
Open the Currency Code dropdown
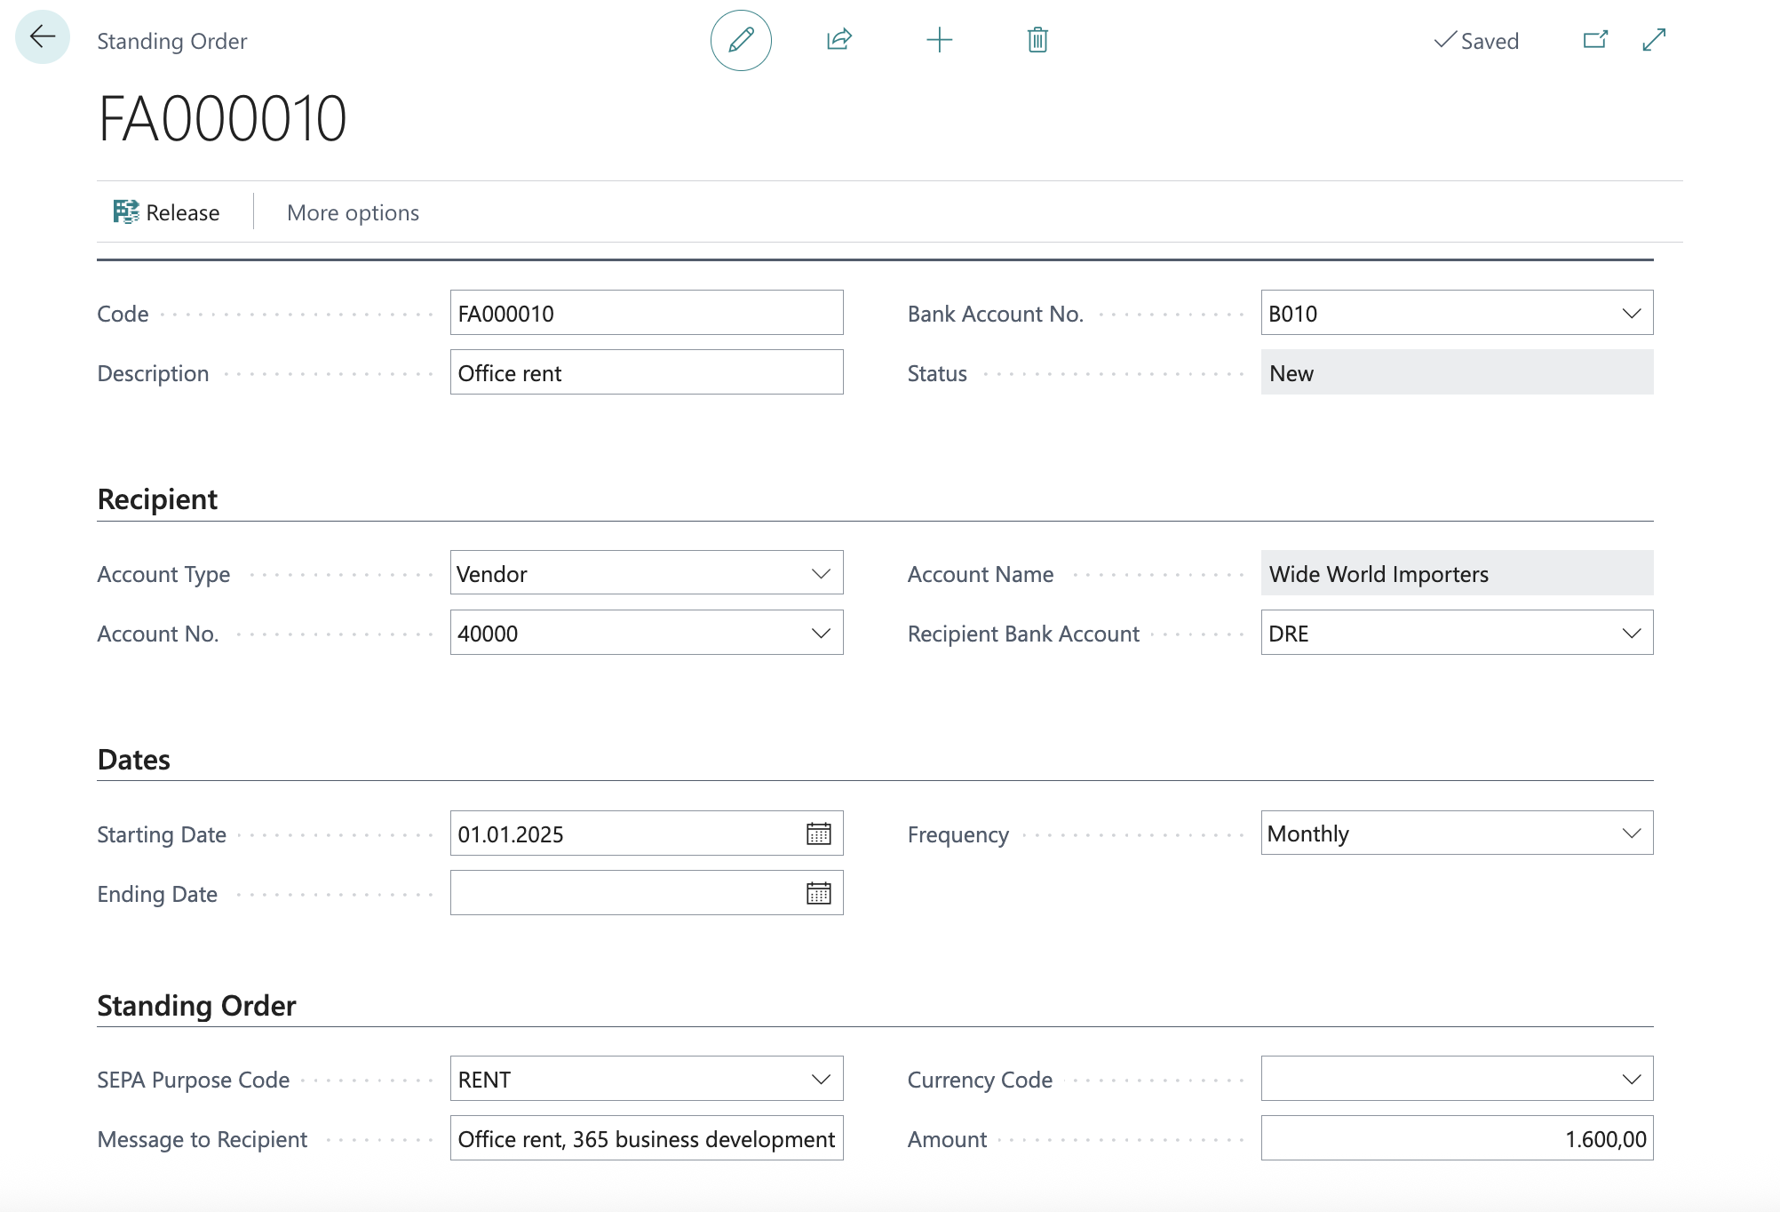(1631, 1079)
